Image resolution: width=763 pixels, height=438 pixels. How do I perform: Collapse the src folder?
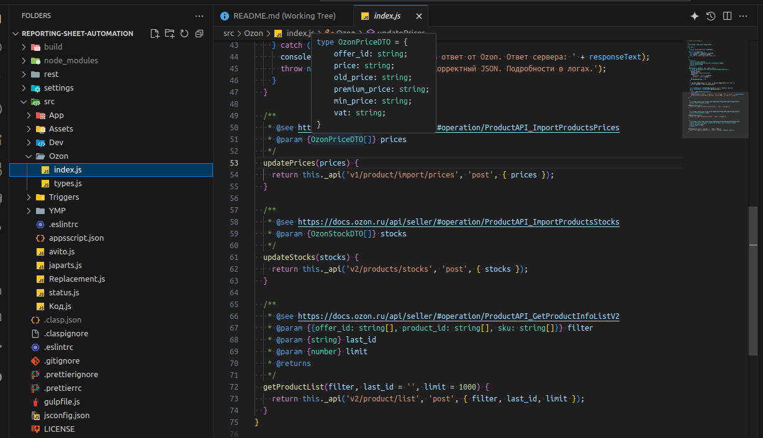pos(24,102)
